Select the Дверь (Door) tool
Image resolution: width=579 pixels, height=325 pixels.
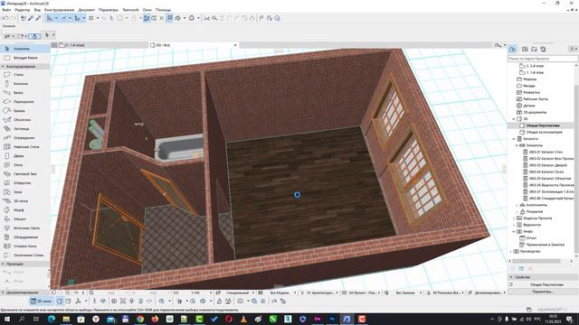[x=25, y=155]
